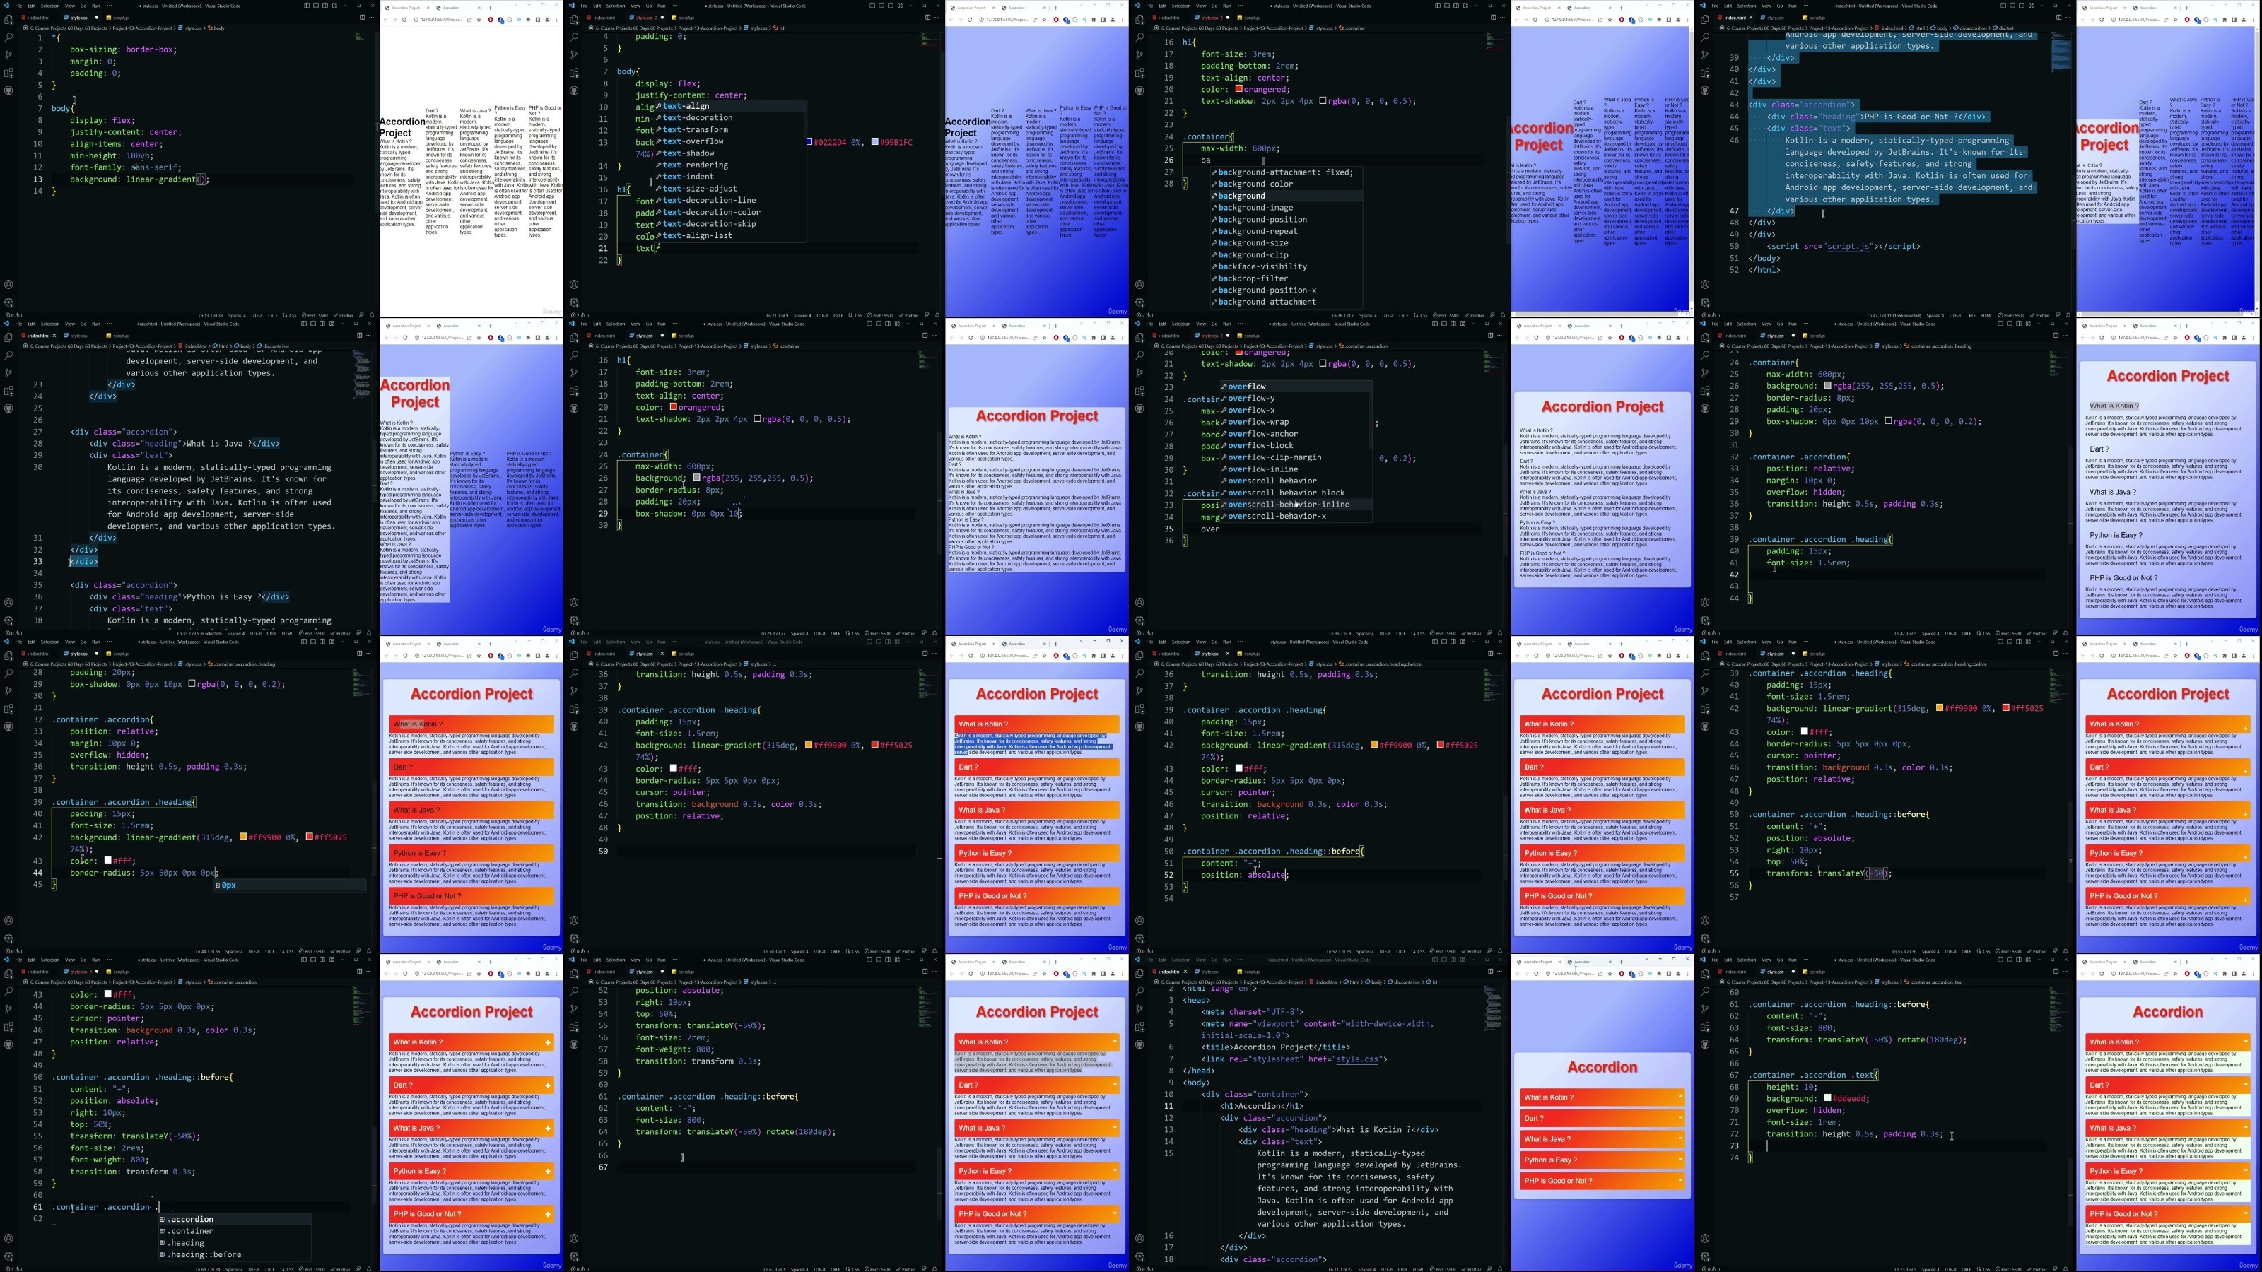Click the GitHub icon beside 'box-sizing: border-box' code
2262x1272 pixels.
coord(8,90)
